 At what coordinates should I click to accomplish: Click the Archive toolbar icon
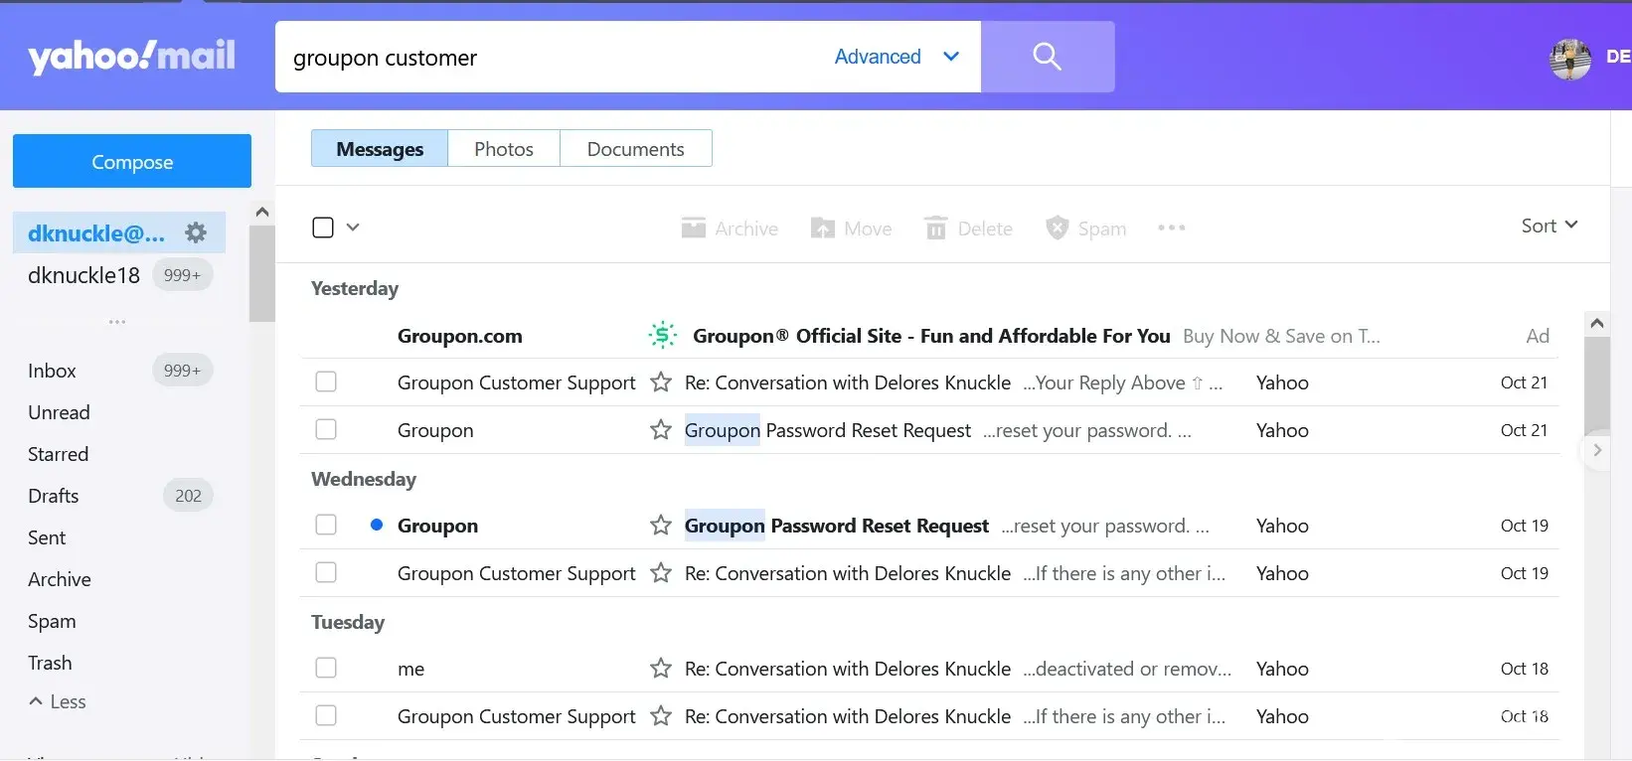694,228
